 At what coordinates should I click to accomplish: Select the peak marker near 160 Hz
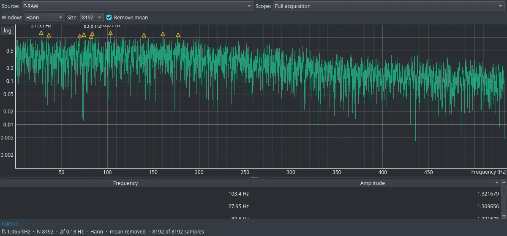coord(163,34)
